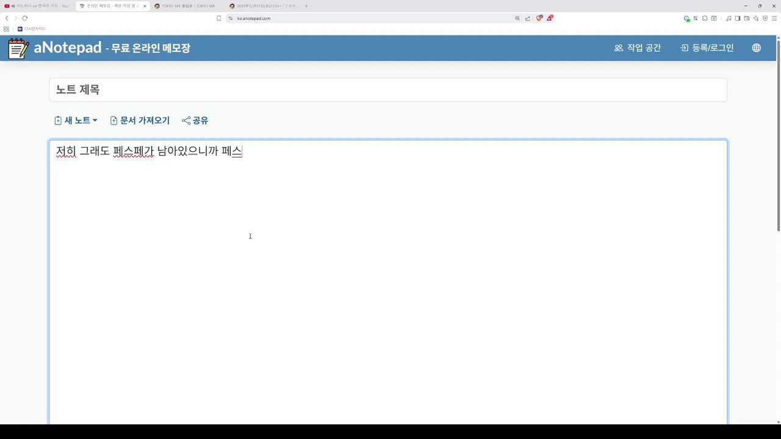Open a new browser tab with plus
Screen dimensions: 781x439
coord(306,6)
